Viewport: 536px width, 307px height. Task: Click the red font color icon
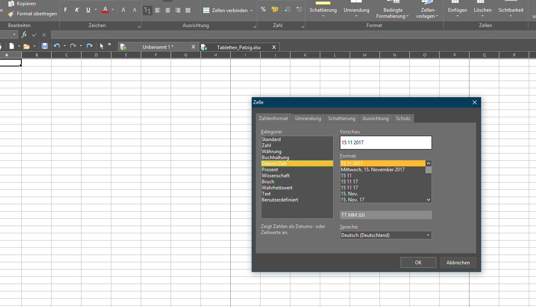click(x=105, y=10)
